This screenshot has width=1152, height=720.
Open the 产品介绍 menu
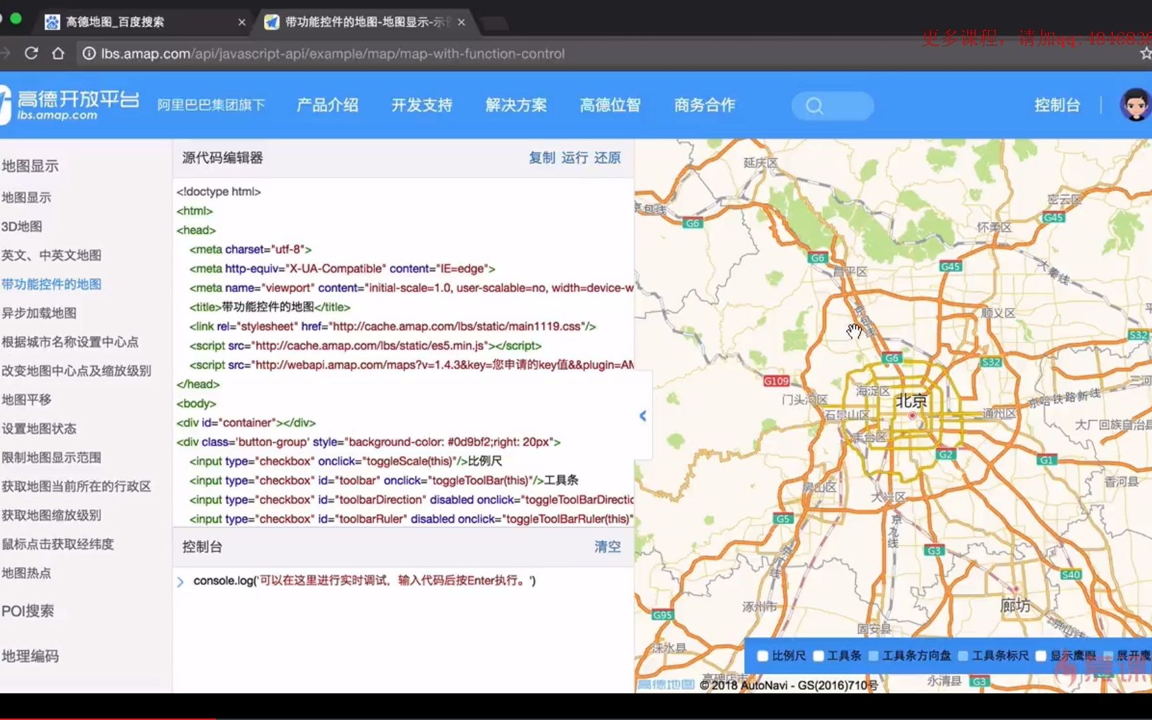(327, 105)
